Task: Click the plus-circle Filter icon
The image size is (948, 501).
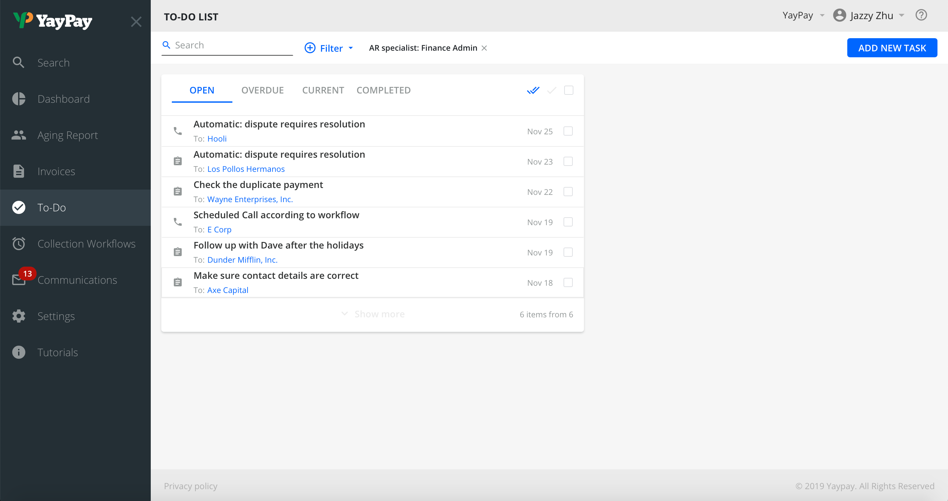Action: point(310,48)
